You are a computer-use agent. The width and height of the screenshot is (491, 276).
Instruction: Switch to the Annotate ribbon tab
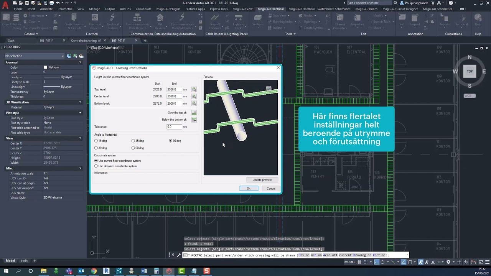point(46,9)
